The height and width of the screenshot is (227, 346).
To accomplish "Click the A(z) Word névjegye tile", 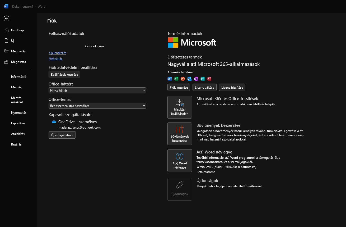I will (x=180, y=161).
